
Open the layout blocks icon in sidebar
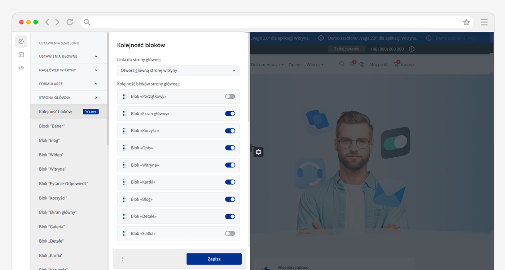[21, 55]
